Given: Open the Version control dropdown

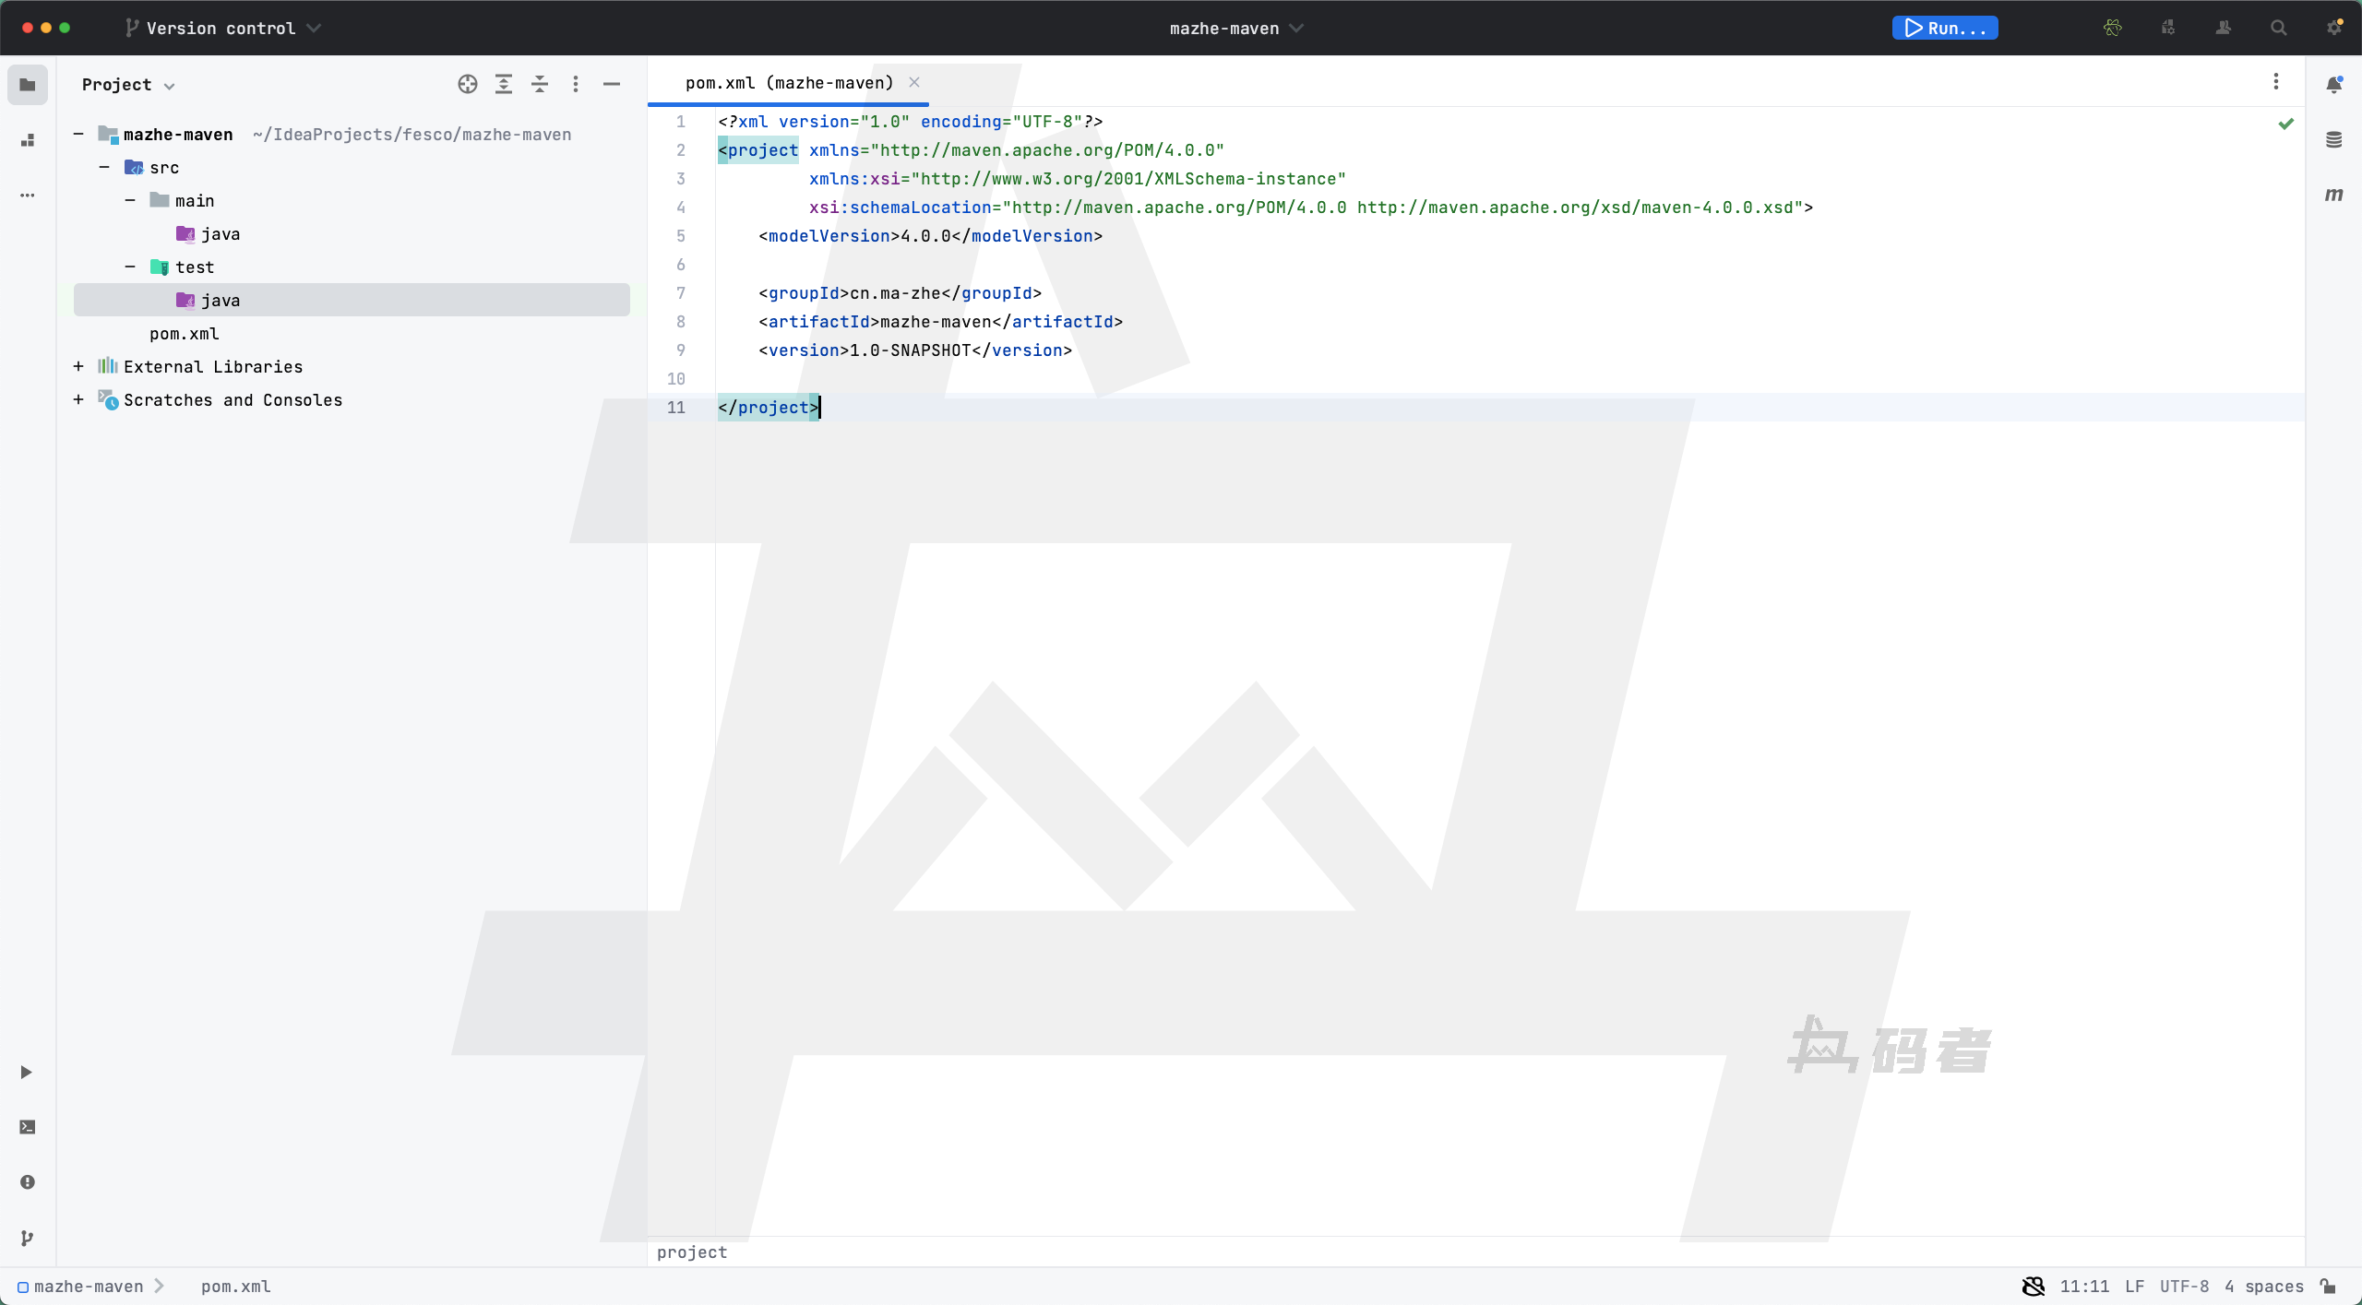Looking at the screenshot, I should pos(223,29).
